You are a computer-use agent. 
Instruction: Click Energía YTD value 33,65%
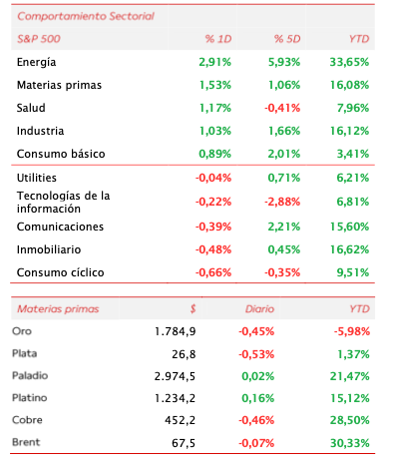coord(349,62)
